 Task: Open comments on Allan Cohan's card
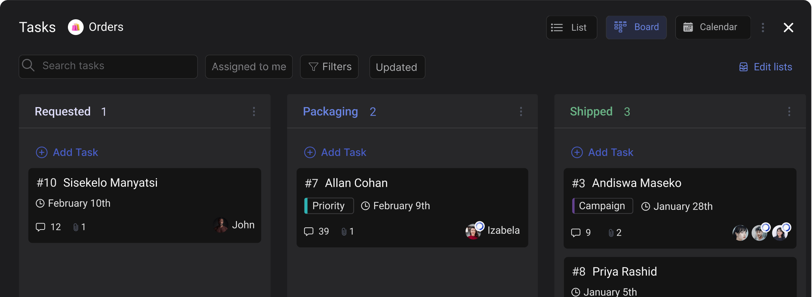(x=310, y=231)
